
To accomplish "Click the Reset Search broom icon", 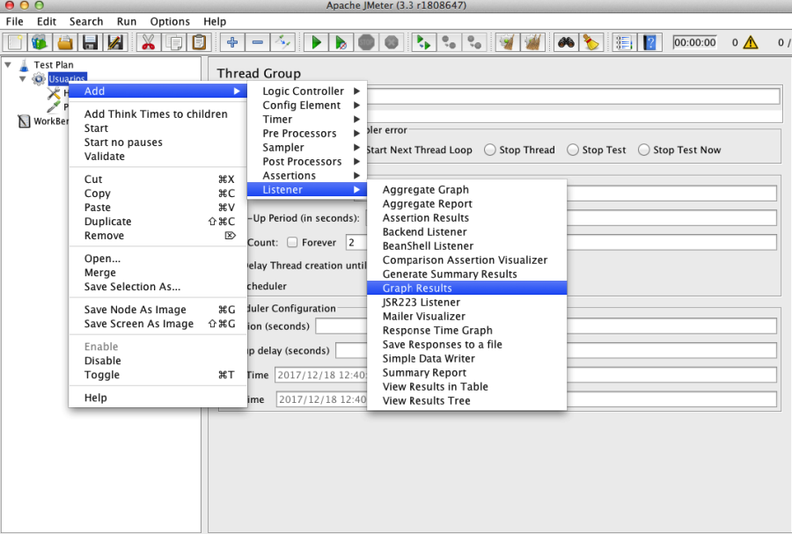I will point(590,42).
